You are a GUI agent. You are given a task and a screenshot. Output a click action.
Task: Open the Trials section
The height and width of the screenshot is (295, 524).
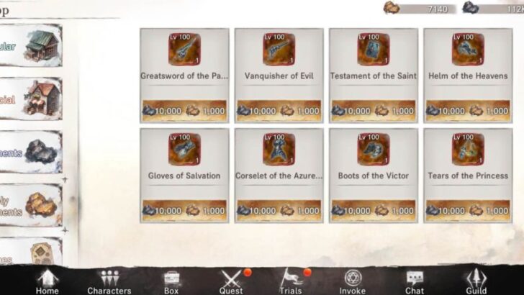[x=291, y=282]
